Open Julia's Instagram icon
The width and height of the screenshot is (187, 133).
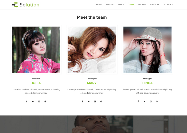click(39, 101)
